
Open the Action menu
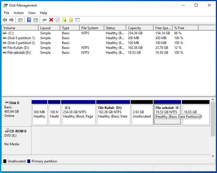click(19, 13)
